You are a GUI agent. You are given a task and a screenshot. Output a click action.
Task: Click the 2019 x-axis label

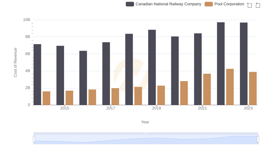[156, 108]
